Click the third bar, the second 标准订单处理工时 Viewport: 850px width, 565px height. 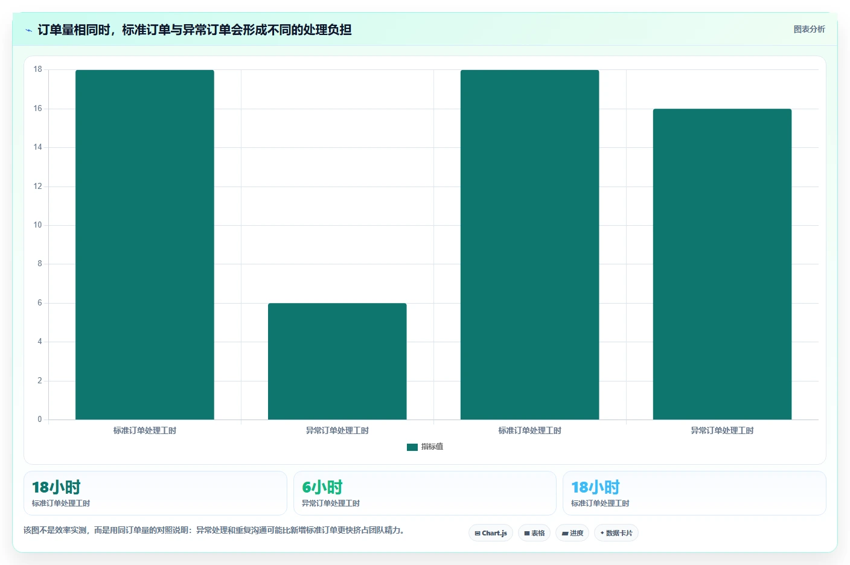pos(530,244)
